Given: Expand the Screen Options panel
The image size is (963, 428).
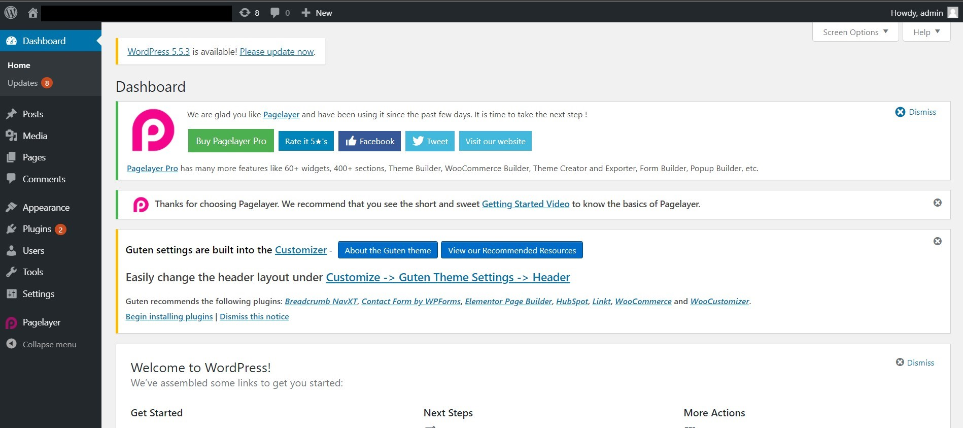Looking at the screenshot, I should pyautogui.click(x=855, y=32).
